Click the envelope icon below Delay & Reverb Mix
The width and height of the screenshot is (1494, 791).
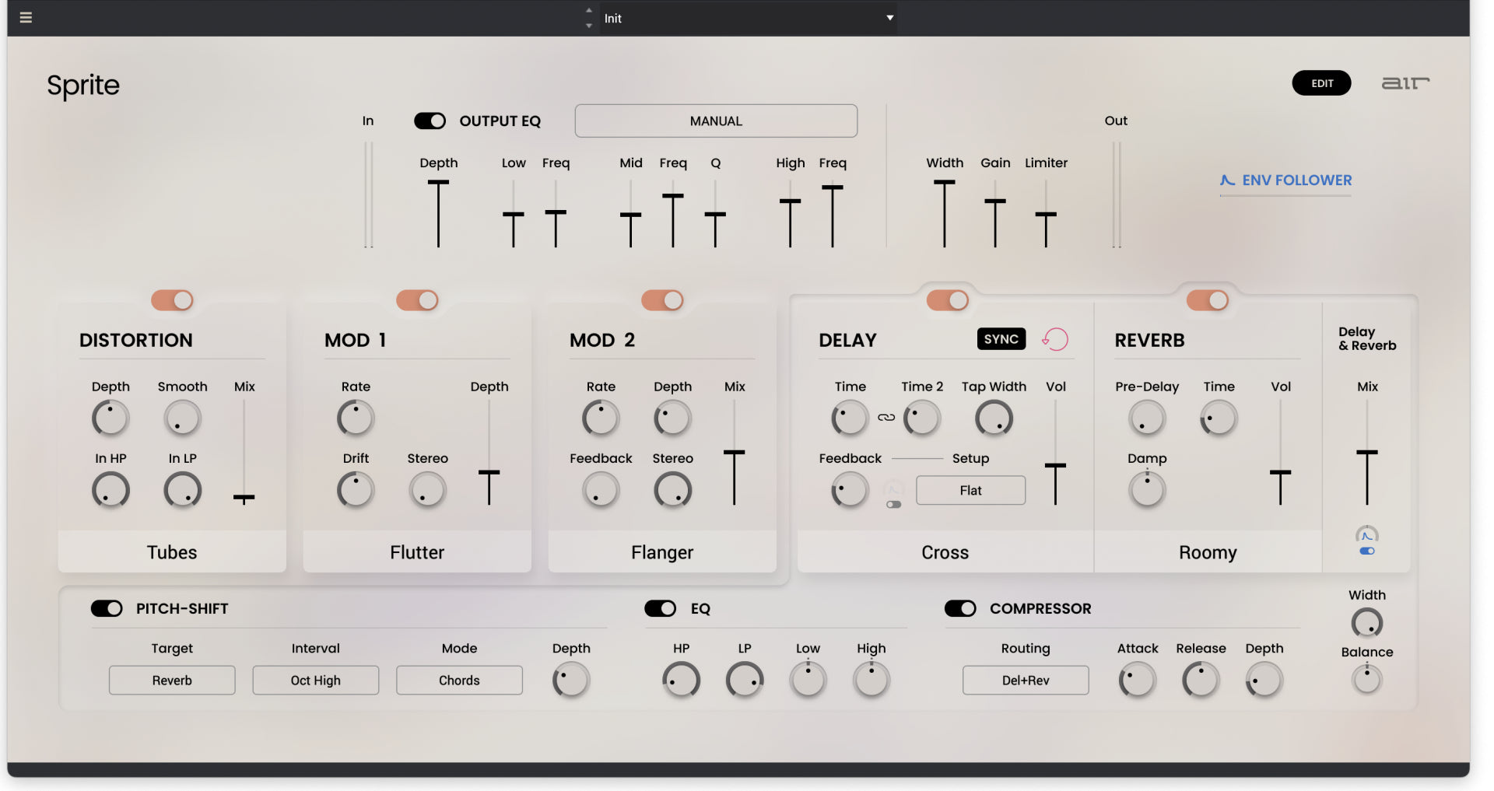1367,535
